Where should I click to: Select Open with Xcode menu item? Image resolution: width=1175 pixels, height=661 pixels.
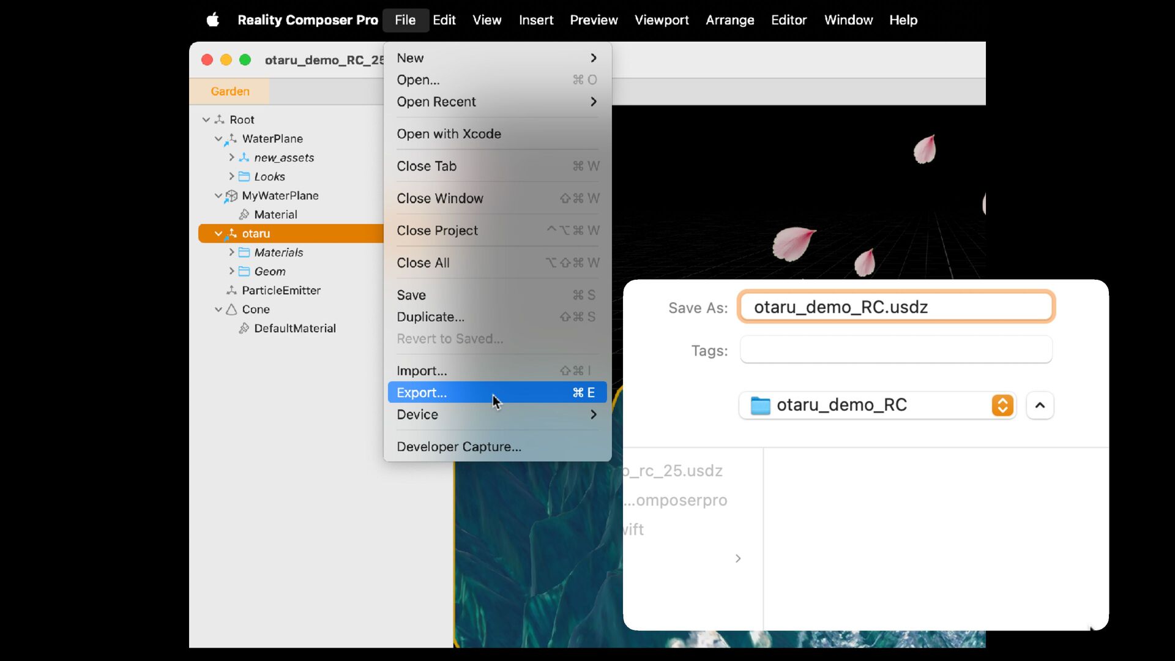[x=449, y=133]
